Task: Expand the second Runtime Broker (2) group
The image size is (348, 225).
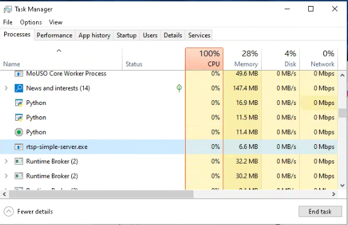Action: [x=6, y=176]
